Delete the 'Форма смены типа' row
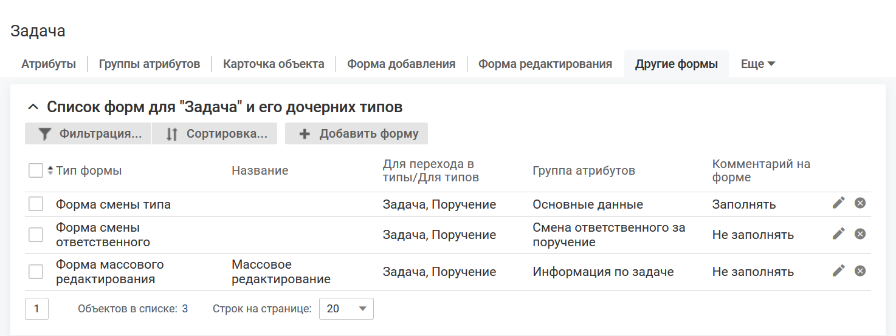Screen dimensions: 896x336 (860, 203)
